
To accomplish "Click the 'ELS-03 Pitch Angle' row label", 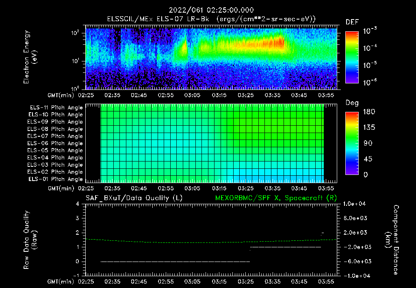I will 55,165.
